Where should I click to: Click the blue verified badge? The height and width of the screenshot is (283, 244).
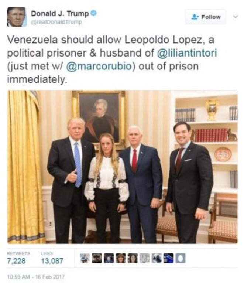click(x=93, y=13)
